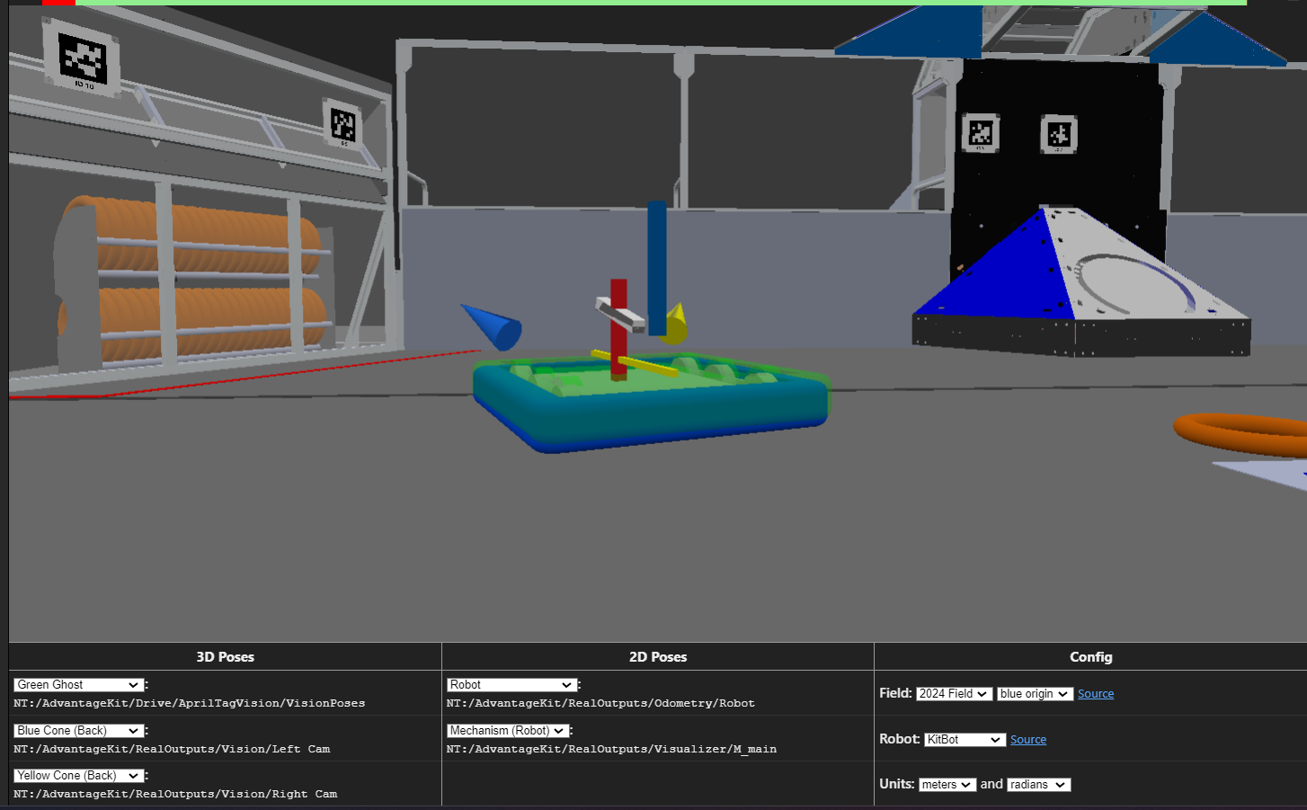Change distance units from meters
This screenshot has width=1307, height=810.
947,784
